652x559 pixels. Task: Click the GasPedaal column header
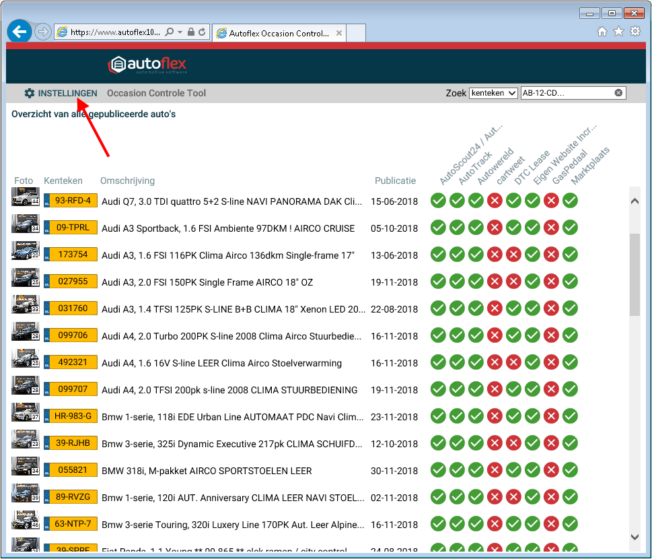point(569,166)
